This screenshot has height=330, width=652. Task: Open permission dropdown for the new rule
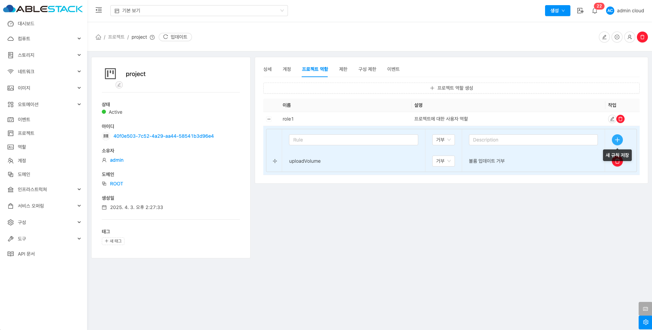(x=443, y=140)
